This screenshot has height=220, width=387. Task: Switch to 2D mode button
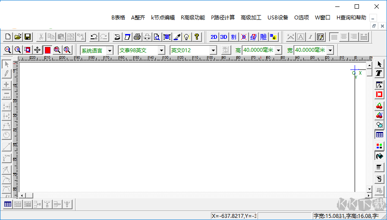pos(214,37)
